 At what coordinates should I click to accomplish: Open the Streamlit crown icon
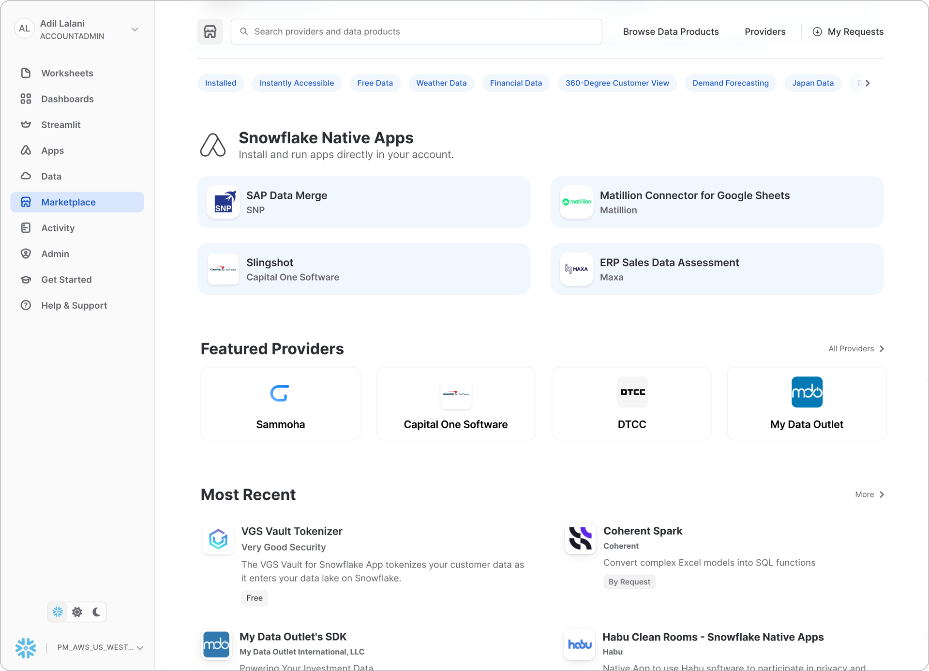click(x=26, y=125)
